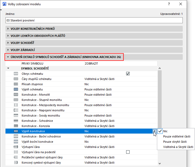195x167 pixels.
Task: Open the help question mark button
Action: click(x=169, y=4)
